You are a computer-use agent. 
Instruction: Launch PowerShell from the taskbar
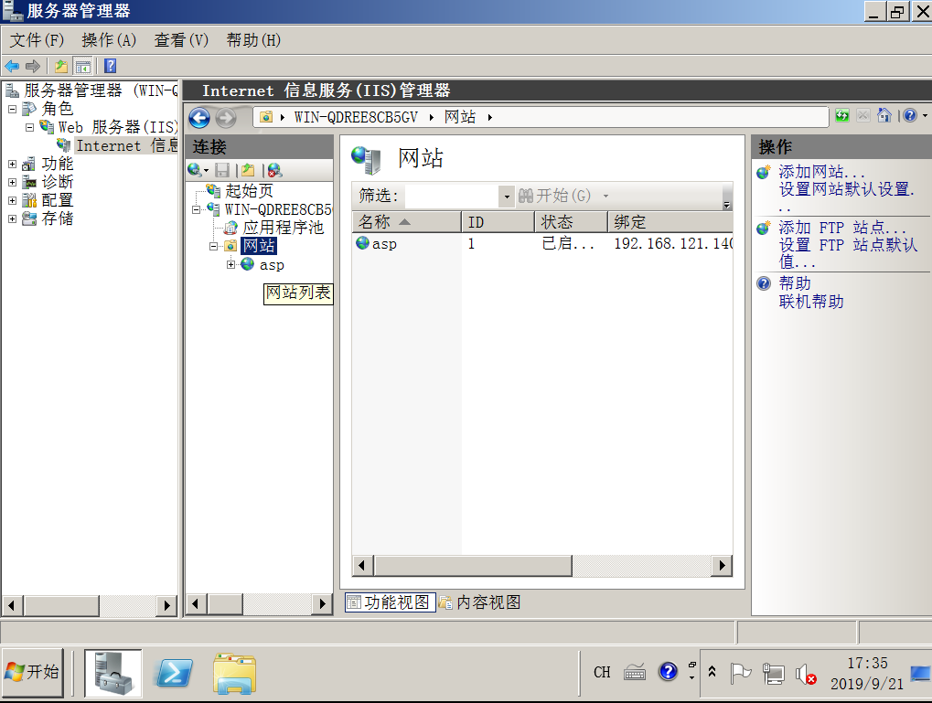point(174,673)
